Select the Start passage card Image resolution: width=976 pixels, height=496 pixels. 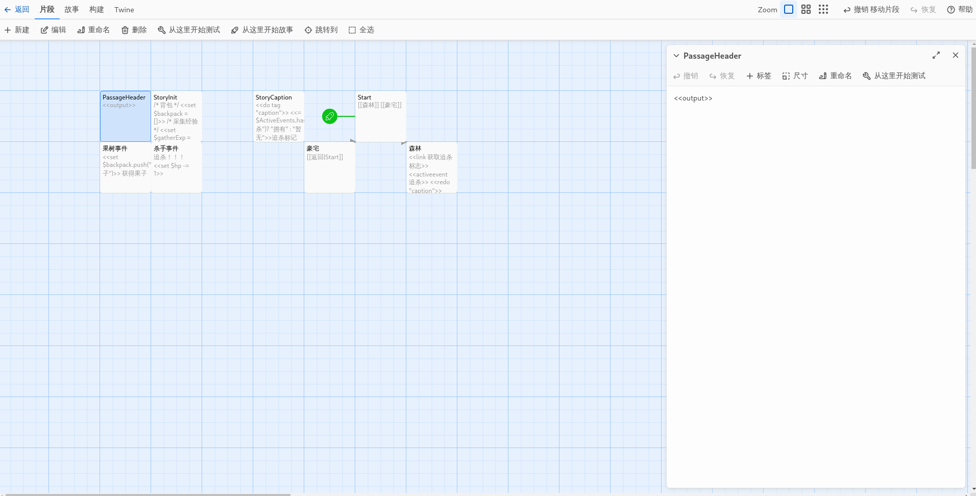[x=381, y=116]
